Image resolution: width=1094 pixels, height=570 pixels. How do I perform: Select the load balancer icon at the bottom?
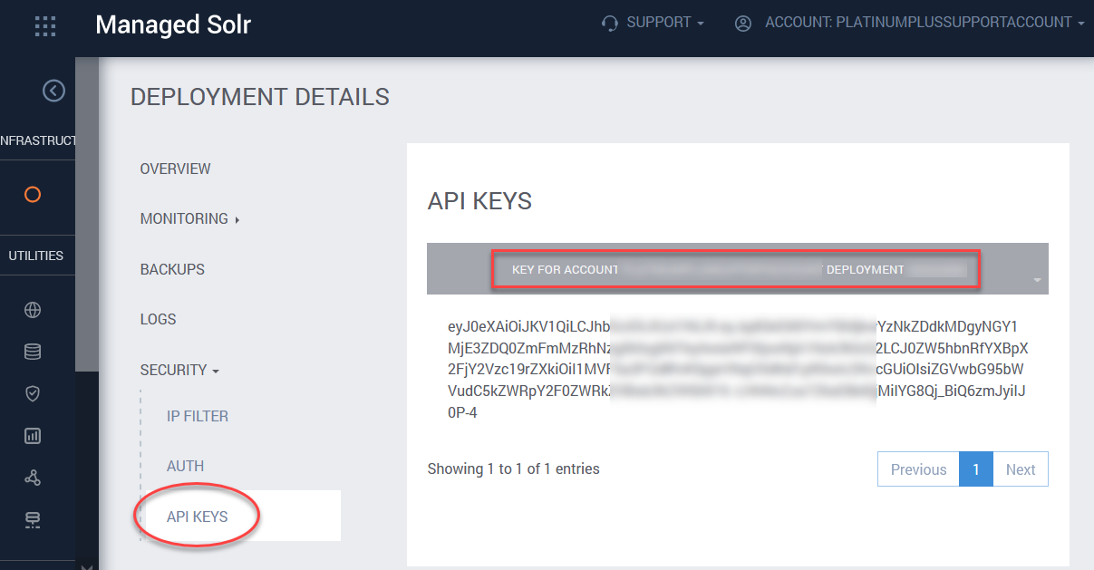[33, 519]
